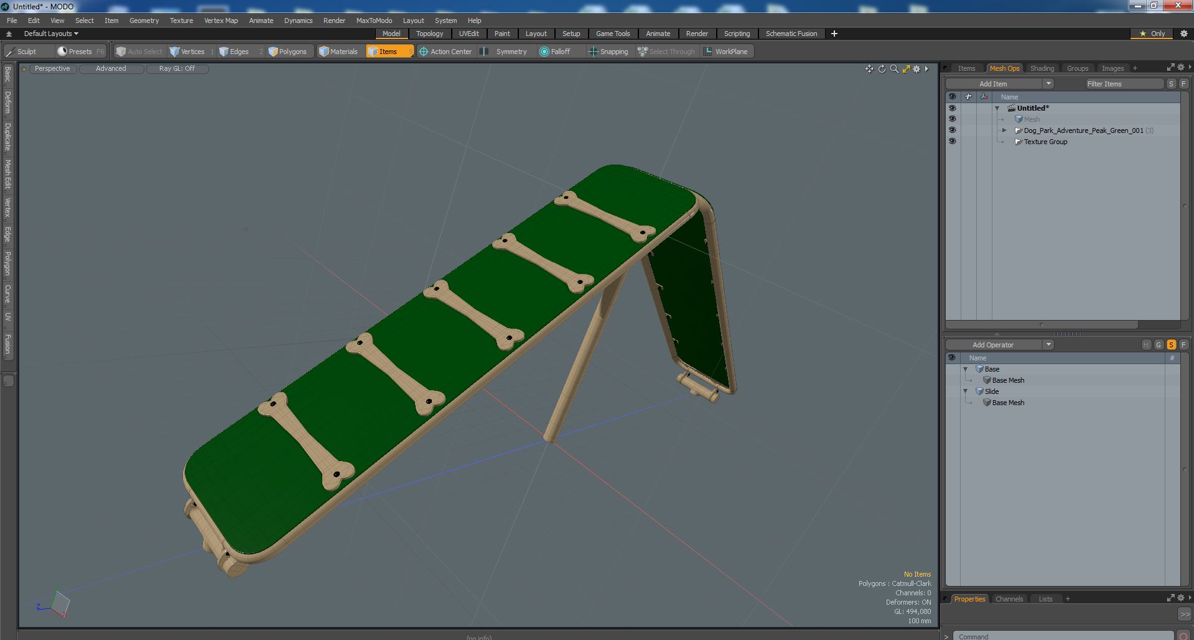The height and width of the screenshot is (640, 1194).
Task: Open the Add Operator dropdown arrow
Action: (1048, 345)
